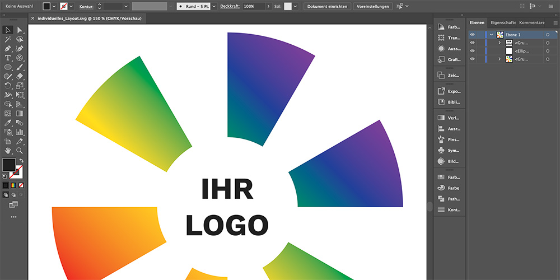Viewport: 560px width, 280px height.
Task: Open the Pathfinder panel icon
Action: [x=448, y=198]
